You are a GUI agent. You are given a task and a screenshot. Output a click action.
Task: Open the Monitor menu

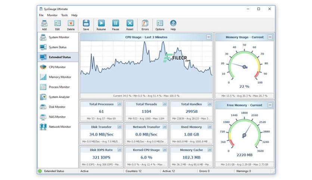click(x=52, y=15)
